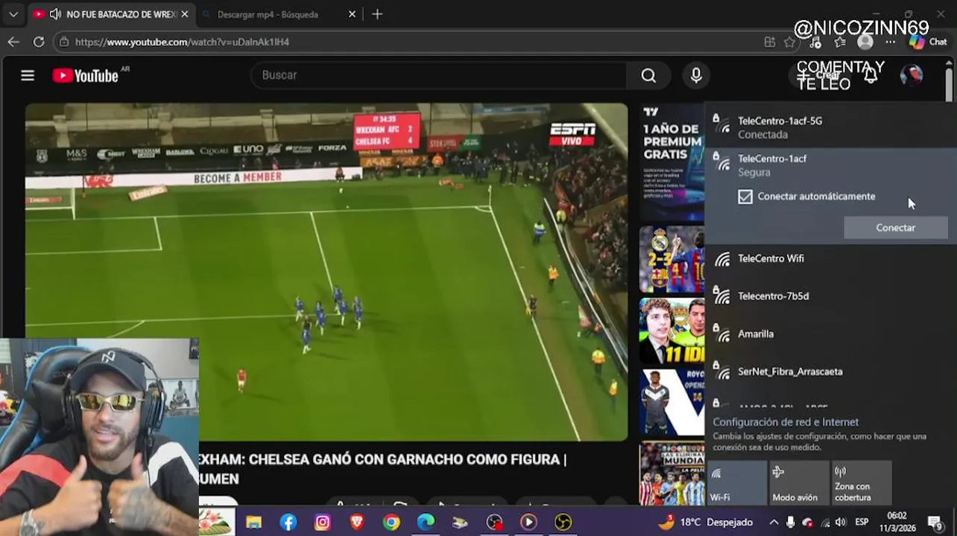
Task: Open a new browser tab with plus
Action: pos(377,14)
